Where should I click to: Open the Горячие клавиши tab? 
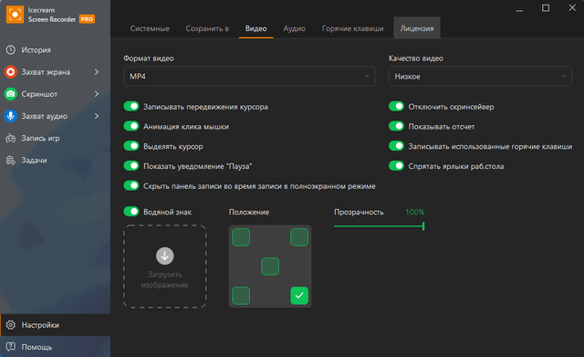click(x=353, y=28)
